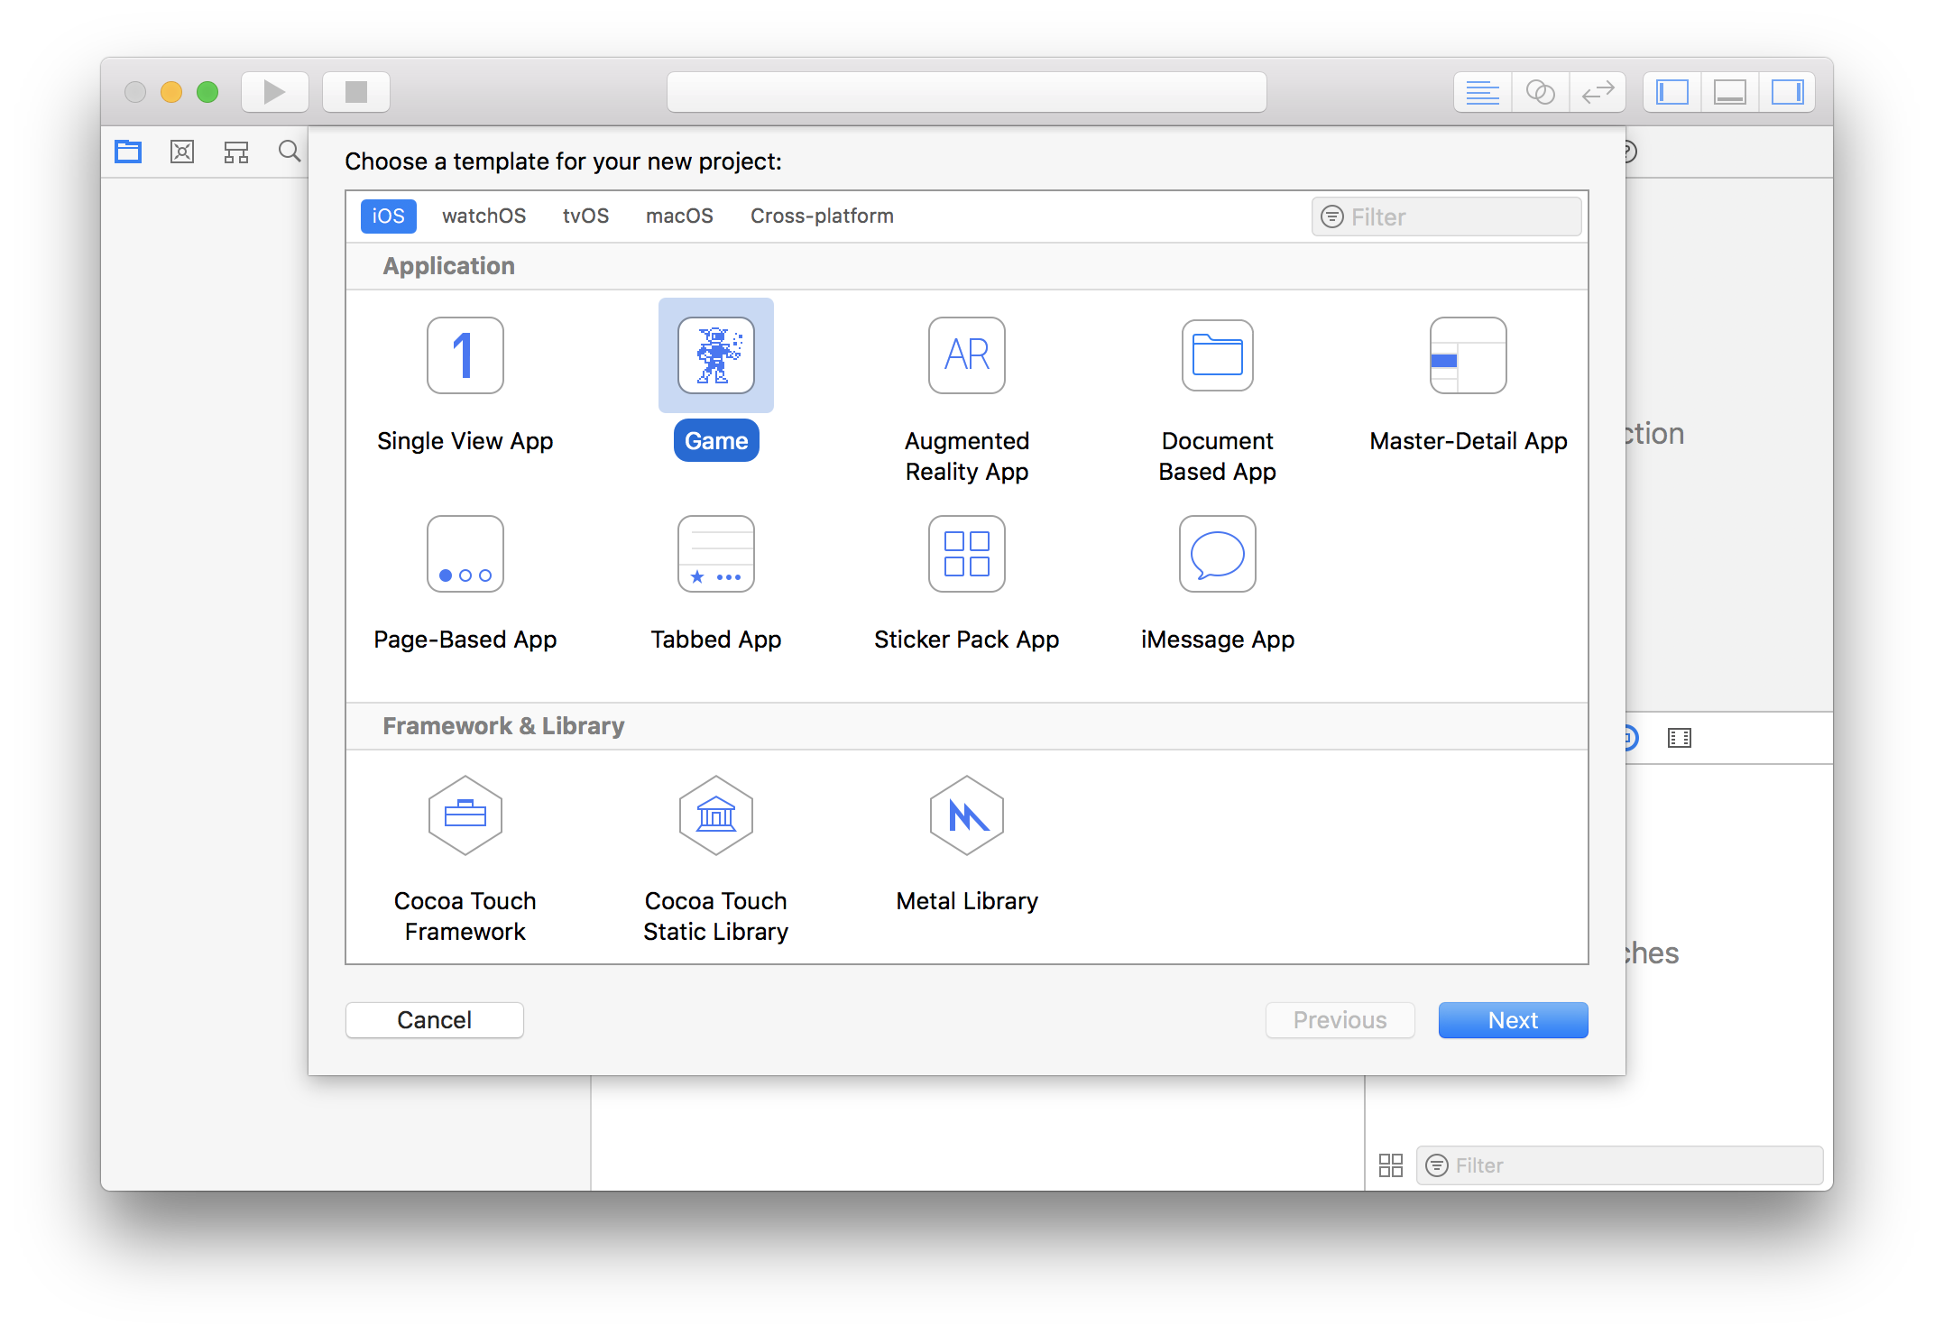Switch to the macOS tab
The width and height of the screenshot is (1934, 1335).
[x=679, y=216]
